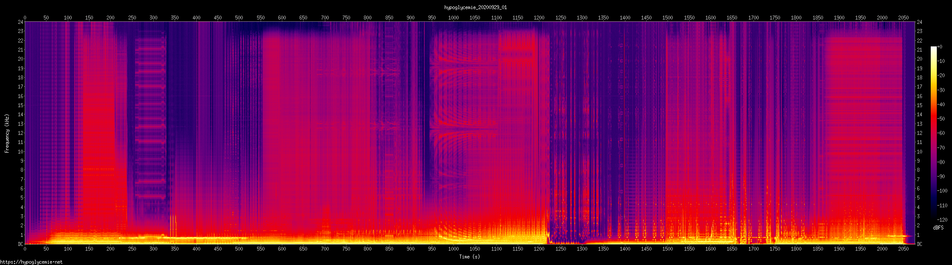Click the 24 label on the right frequency axis
952x265 pixels.
(919, 22)
